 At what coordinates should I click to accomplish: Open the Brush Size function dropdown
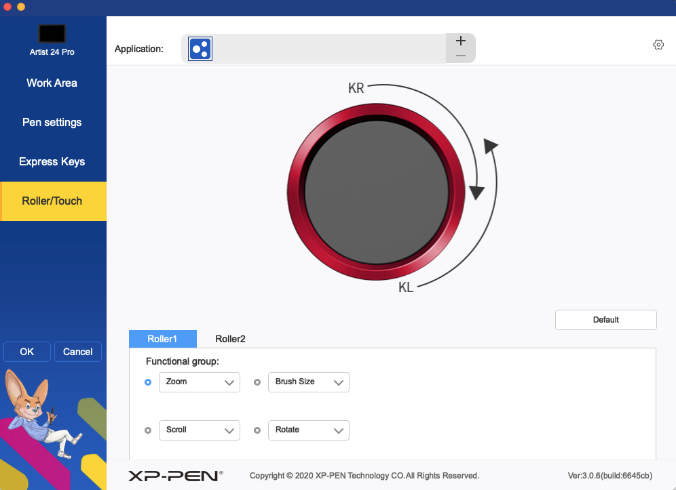309,382
